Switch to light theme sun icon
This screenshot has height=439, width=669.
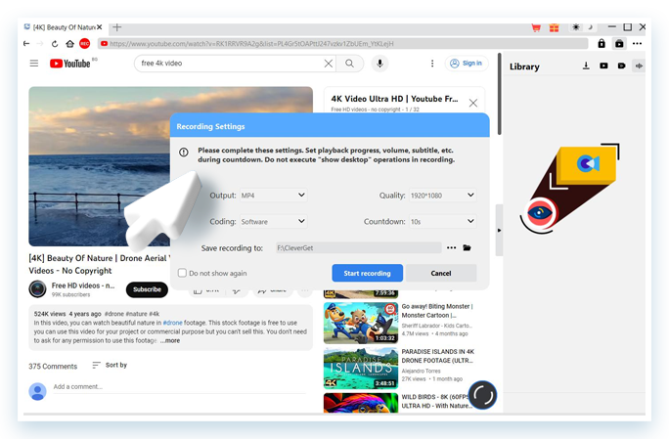(576, 27)
